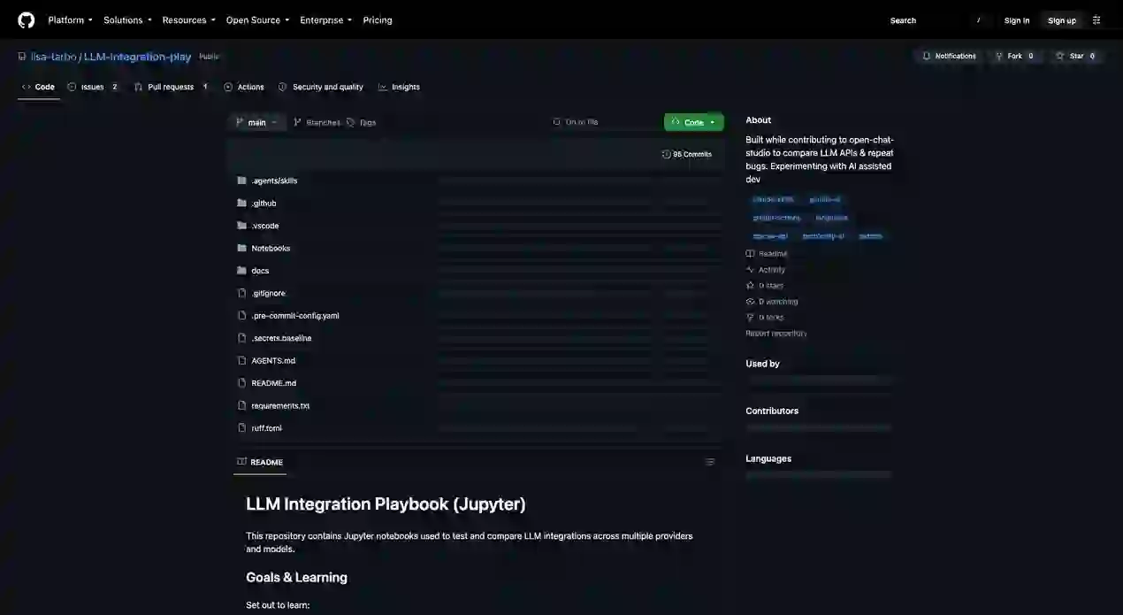This screenshot has width=1123, height=615.
Task: View the 95 Commits history
Action: coord(686,154)
